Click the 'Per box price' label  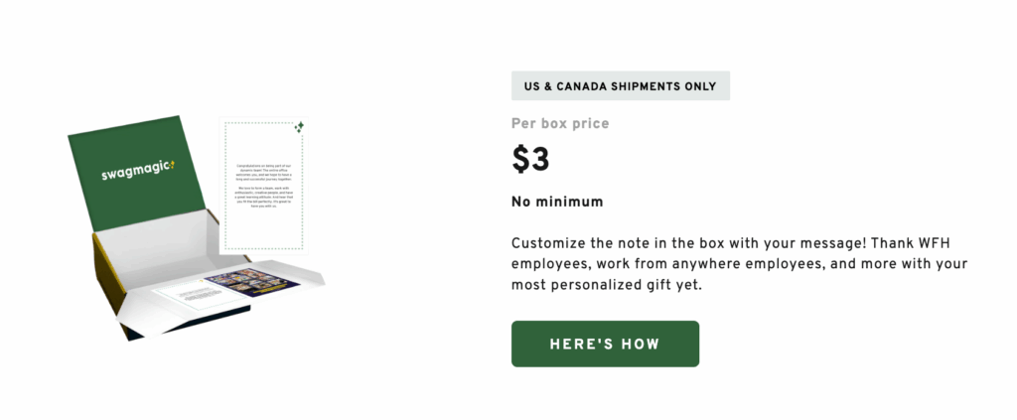pyautogui.click(x=560, y=124)
